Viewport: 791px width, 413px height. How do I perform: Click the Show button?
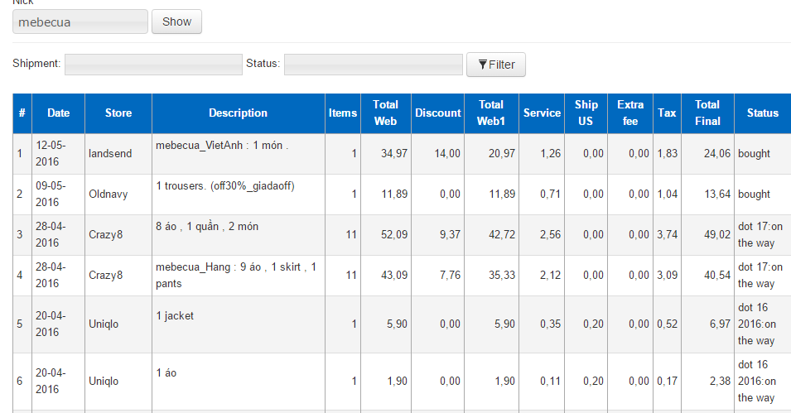176,22
